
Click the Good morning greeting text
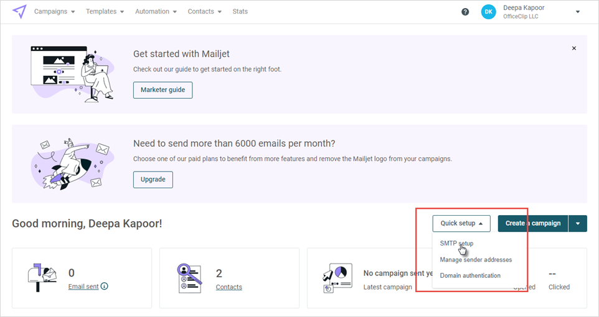(x=87, y=224)
